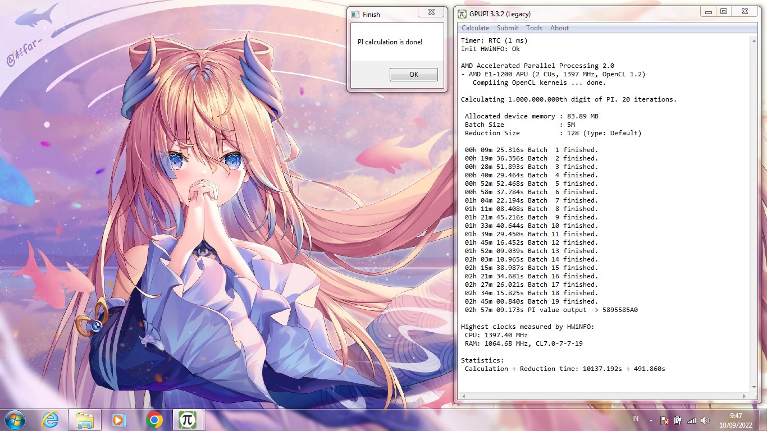Image resolution: width=767 pixels, height=431 pixels.
Task: Open the clock showing 9:47
Action: click(x=736, y=420)
